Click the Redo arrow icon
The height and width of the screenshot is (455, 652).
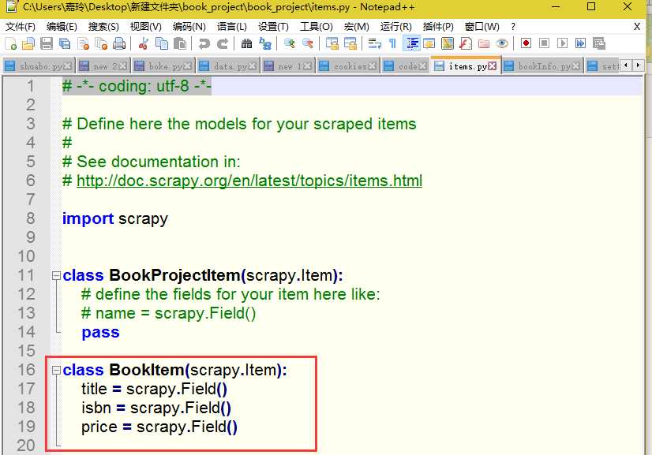223,43
